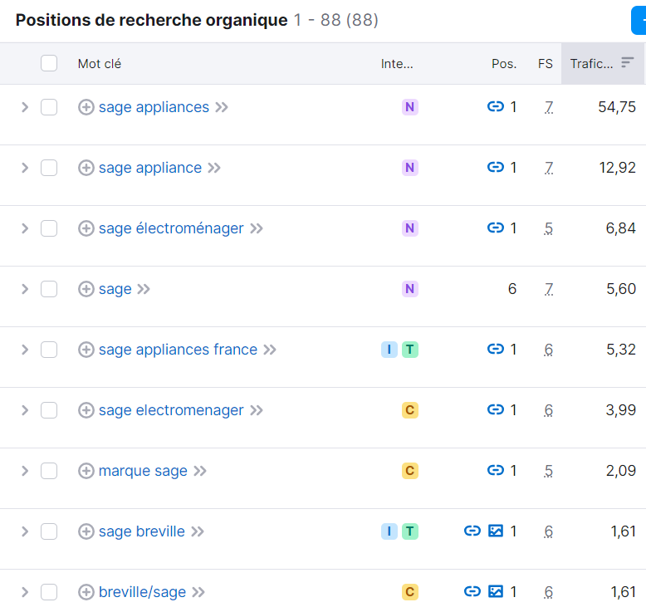Click sitelinks icon in marque sage row
This screenshot has height=612, width=646.
[x=495, y=470]
